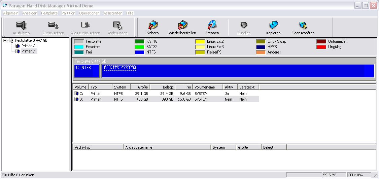Click the HPFS legend label

[272, 47]
